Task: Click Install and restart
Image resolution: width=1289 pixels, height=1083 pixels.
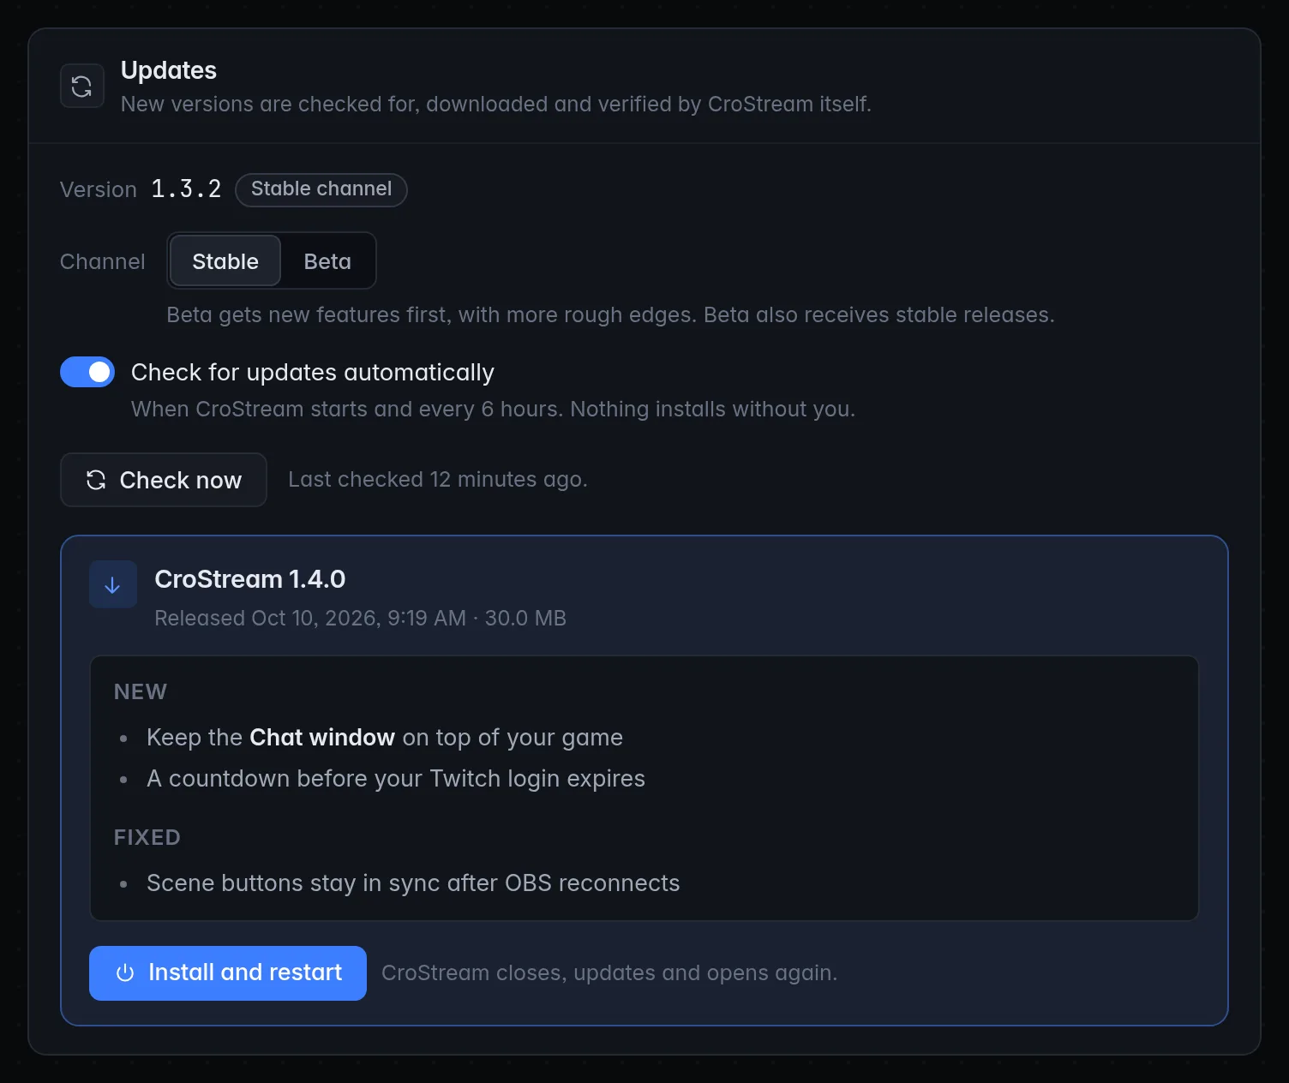Action: [228, 973]
